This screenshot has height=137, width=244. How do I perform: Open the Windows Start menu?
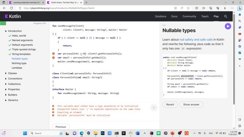click(x=25, y=133)
